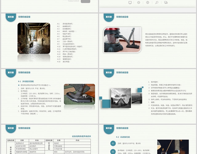
Task: Click the delivery truck icon
Action: point(166,2)
